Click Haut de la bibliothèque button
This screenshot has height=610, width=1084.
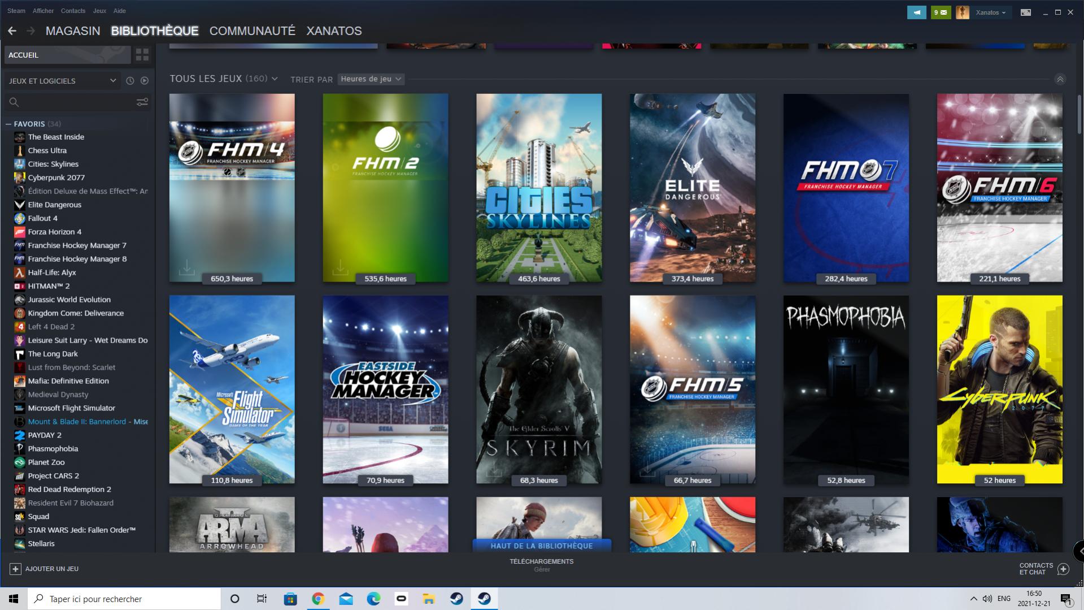coord(542,546)
